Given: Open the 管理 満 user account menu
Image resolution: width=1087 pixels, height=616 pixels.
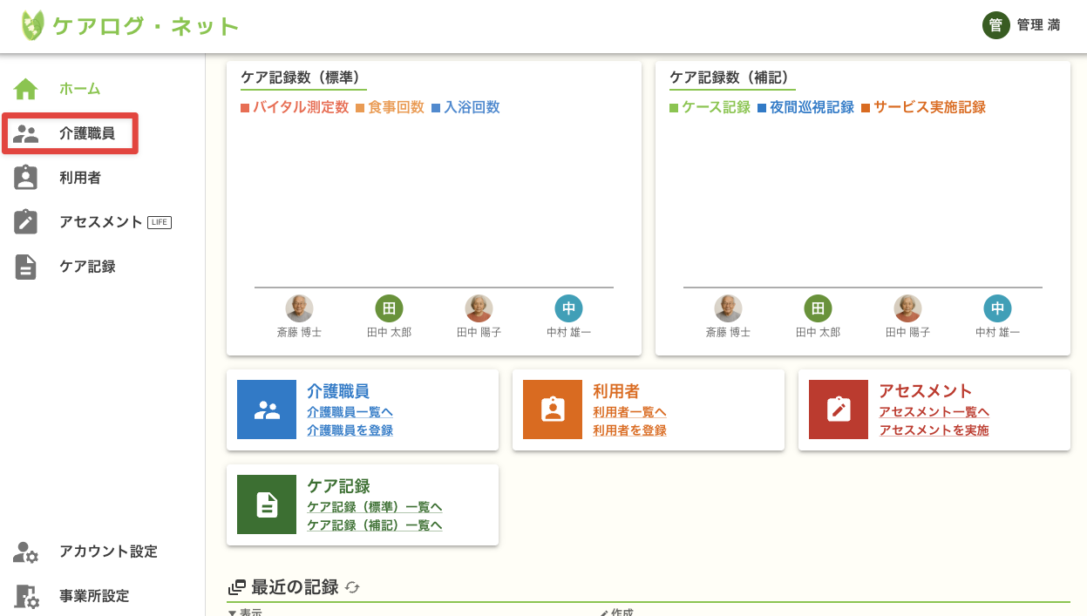Looking at the screenshot, I should coord(1022,25).
